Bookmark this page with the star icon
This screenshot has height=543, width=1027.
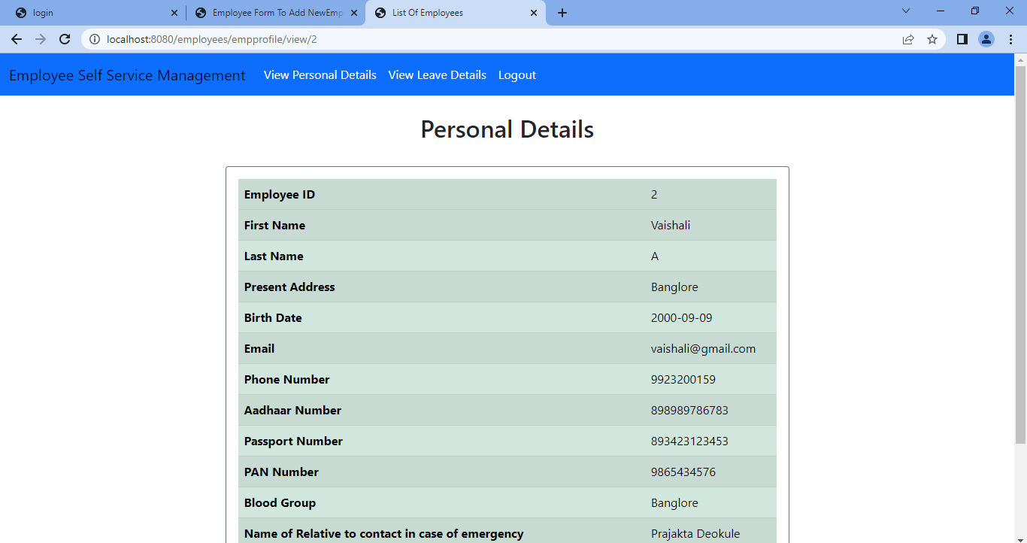[x=932, y=39]
